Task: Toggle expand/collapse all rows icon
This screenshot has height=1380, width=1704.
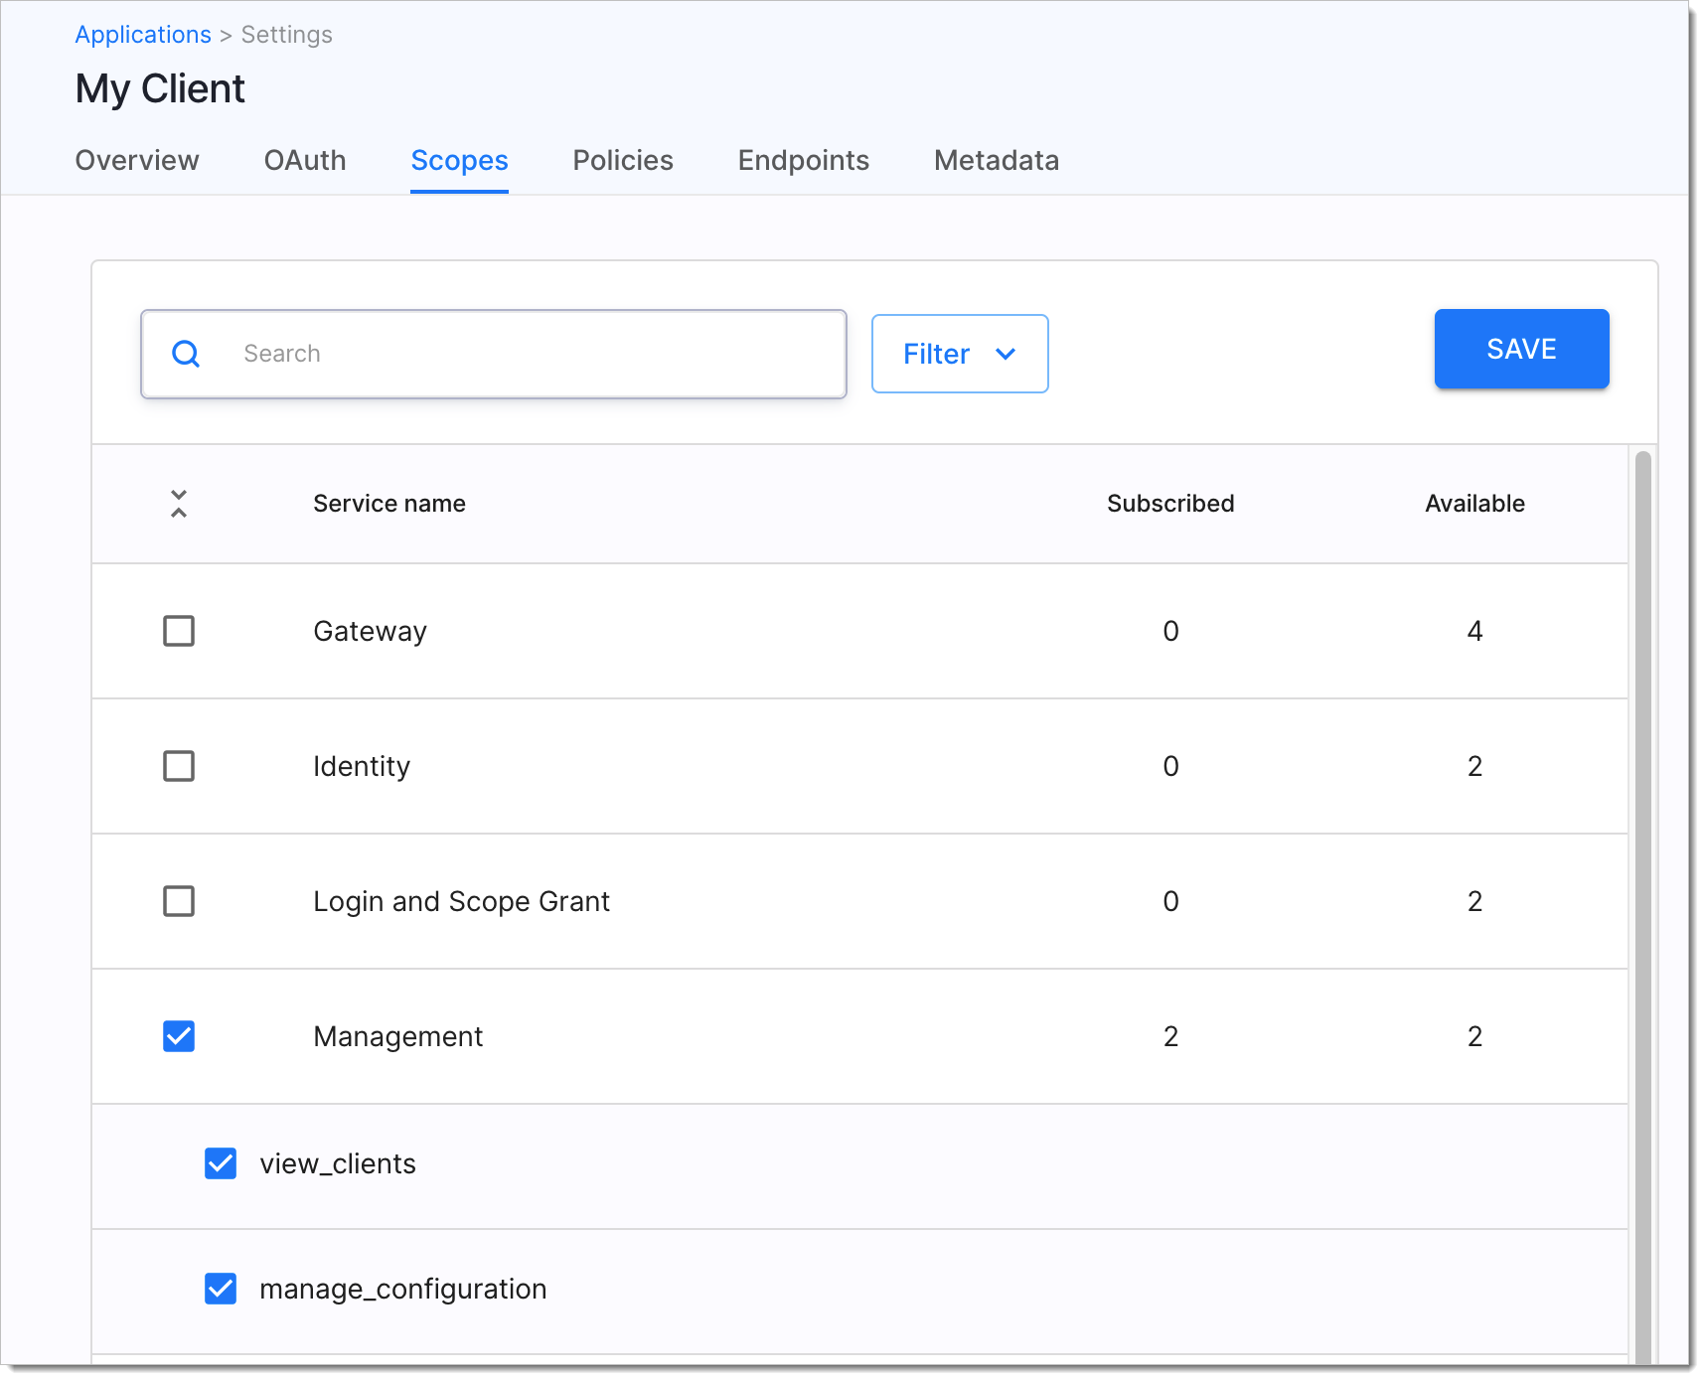Action: pos(179,504)
